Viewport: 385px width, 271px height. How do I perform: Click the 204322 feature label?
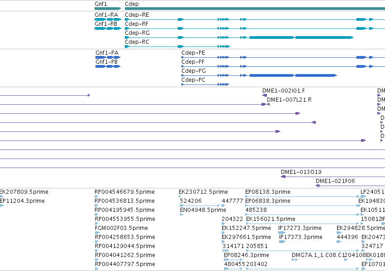pyautogui.click(x=232, y=220)
